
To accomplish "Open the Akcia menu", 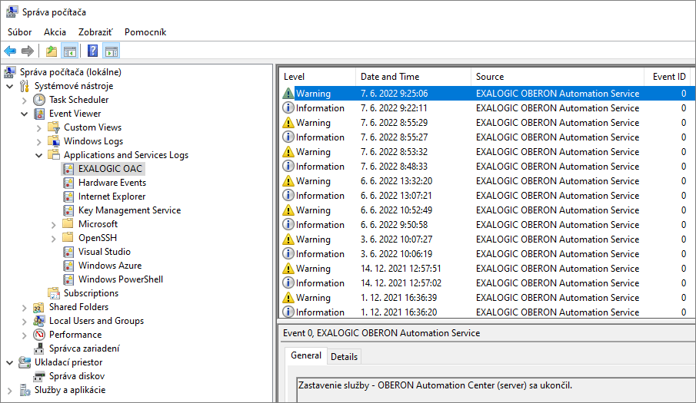I will 55,32.
